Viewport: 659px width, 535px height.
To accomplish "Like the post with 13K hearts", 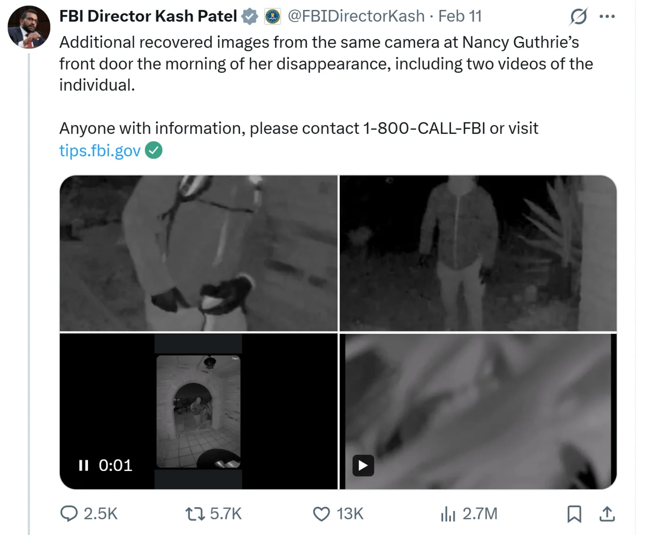I will point(321,513).
